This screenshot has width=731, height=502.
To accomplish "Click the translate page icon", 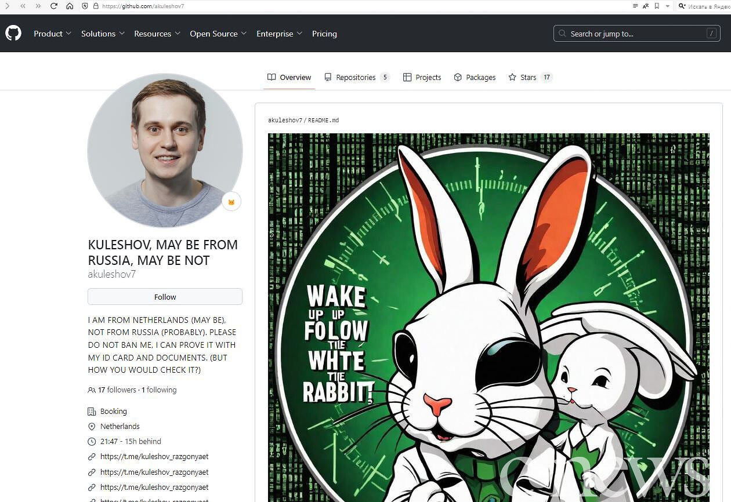I will pyautogui.click(x=646, y=6).
